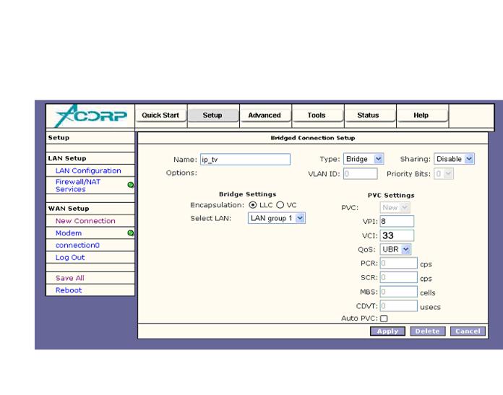View the Status tab
503x395 pixels.
(368, 116)
